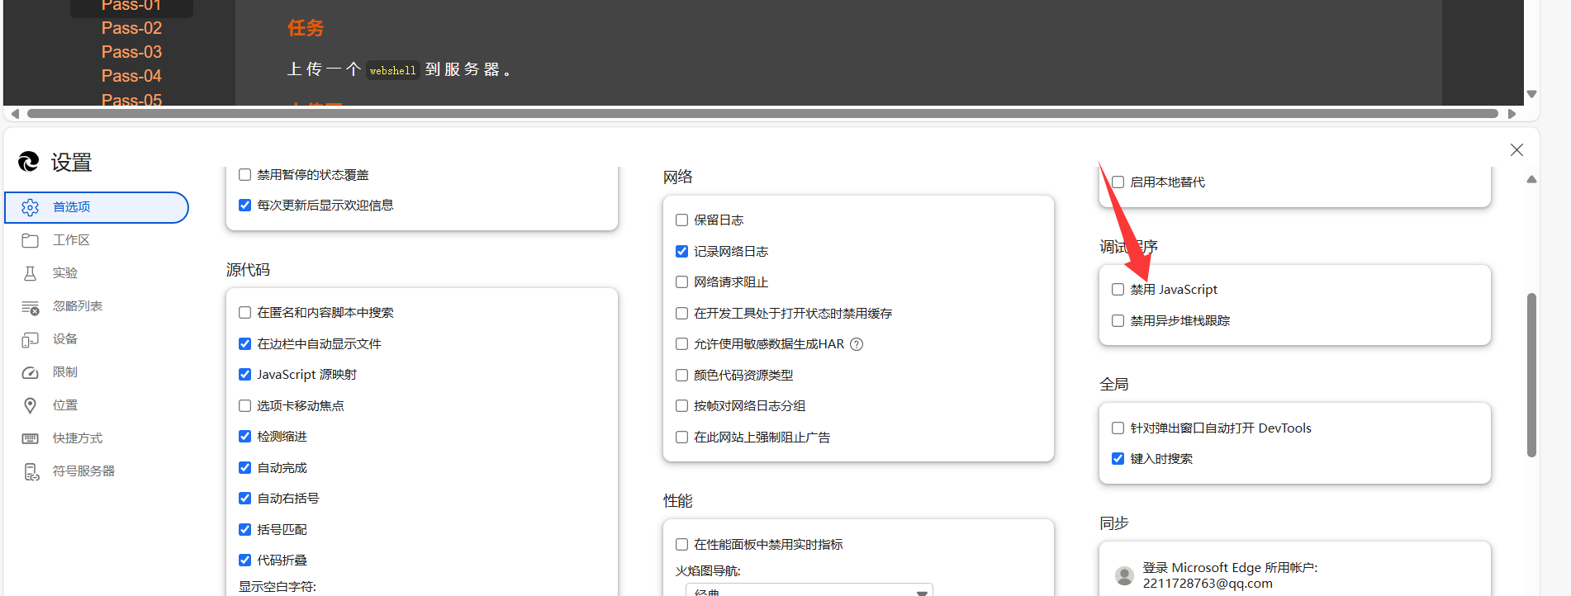This screenshot has height=596, width=1571.
Task: Click the gear icon for 首选项
Action: click(x=31, y=207)
